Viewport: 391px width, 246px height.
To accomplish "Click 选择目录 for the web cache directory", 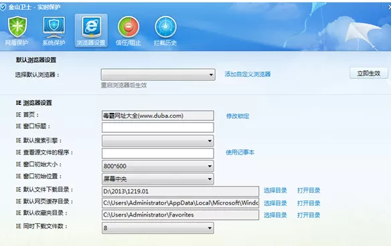I will [x=275, y=203].
